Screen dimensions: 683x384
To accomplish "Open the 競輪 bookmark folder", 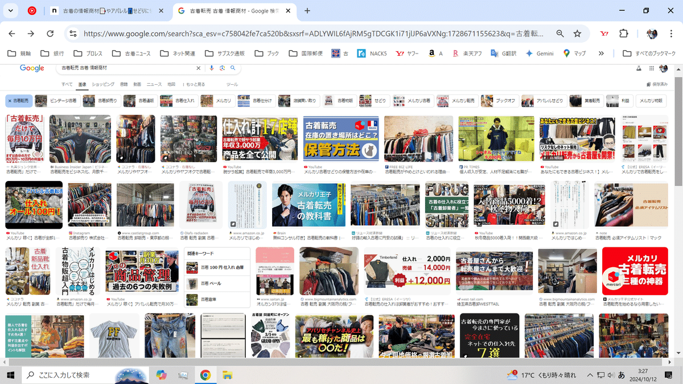I will click(20, 53).
